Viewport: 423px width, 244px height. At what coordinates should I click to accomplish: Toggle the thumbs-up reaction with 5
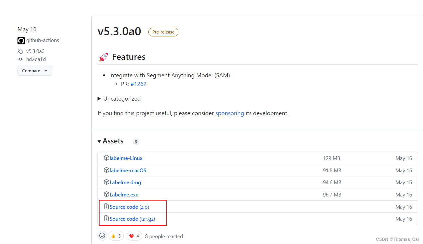pyautogui.click(x=116, y=236)
